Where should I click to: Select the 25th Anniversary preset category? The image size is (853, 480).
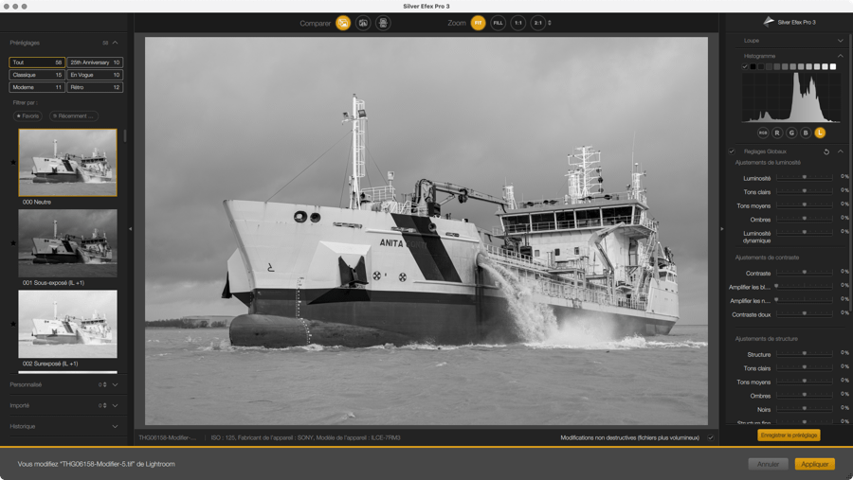click(95, 62)
